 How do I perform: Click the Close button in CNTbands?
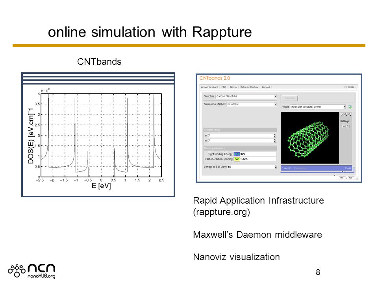pyautogui.click(x=350, y=87)
